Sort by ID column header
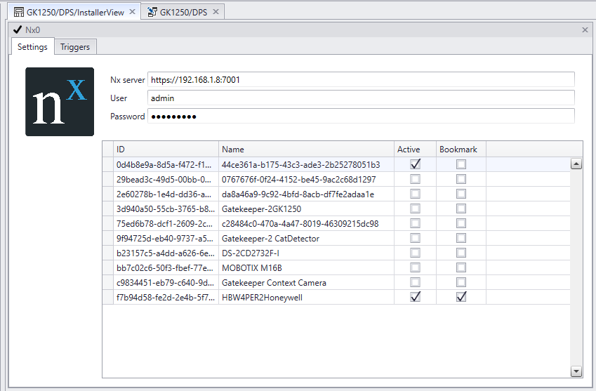Image resolution: width=596 pixels, height=391 pixels. 166,150
